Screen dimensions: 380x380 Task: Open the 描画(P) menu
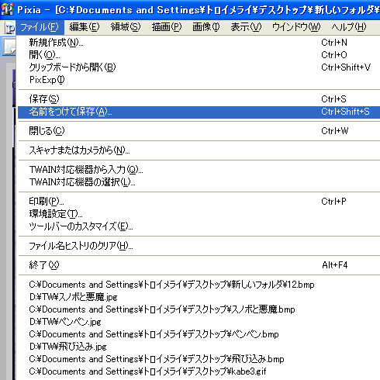click(167, 27)
